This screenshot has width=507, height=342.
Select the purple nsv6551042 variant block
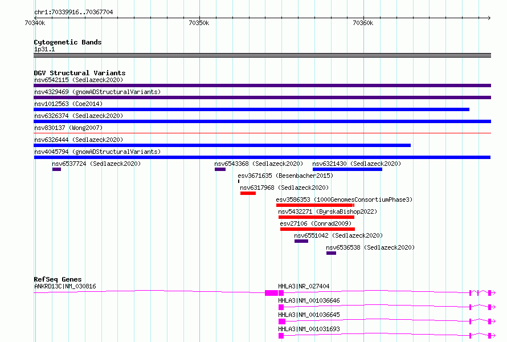click(301, 241)
